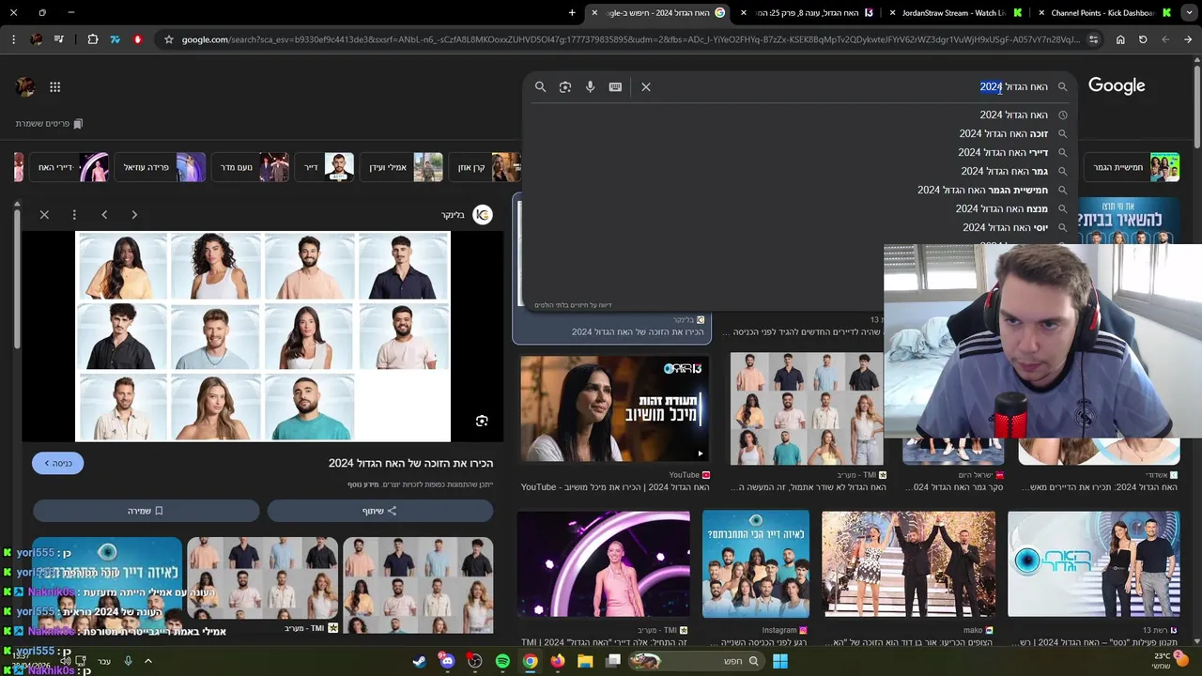
Task: Open File Explorer from the taskbar
Action: pos(585,661)
